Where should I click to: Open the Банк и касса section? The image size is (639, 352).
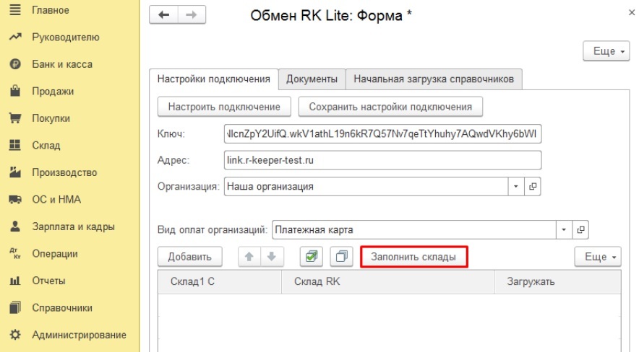tap(62, 64)
